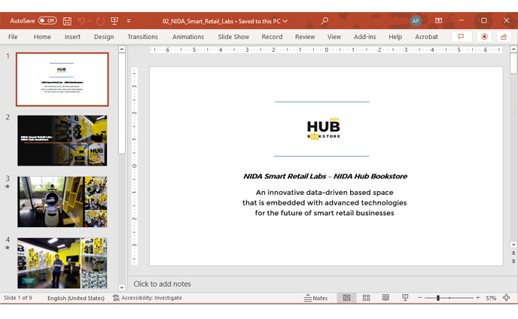Toggle the Notes pane button
This screenshot has height=319, width=518.
315,298
